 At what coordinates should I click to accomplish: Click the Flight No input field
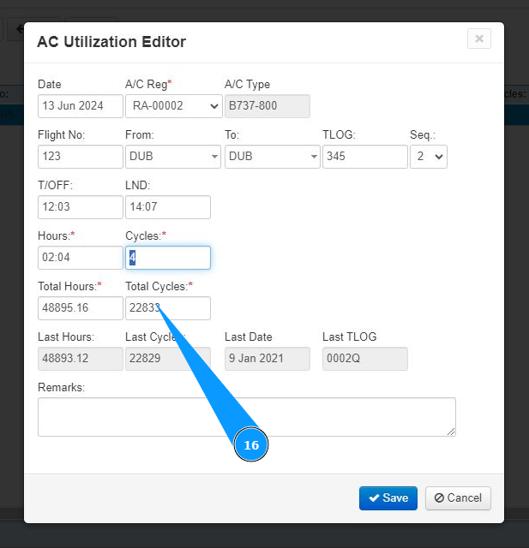[x=81, y=157]
